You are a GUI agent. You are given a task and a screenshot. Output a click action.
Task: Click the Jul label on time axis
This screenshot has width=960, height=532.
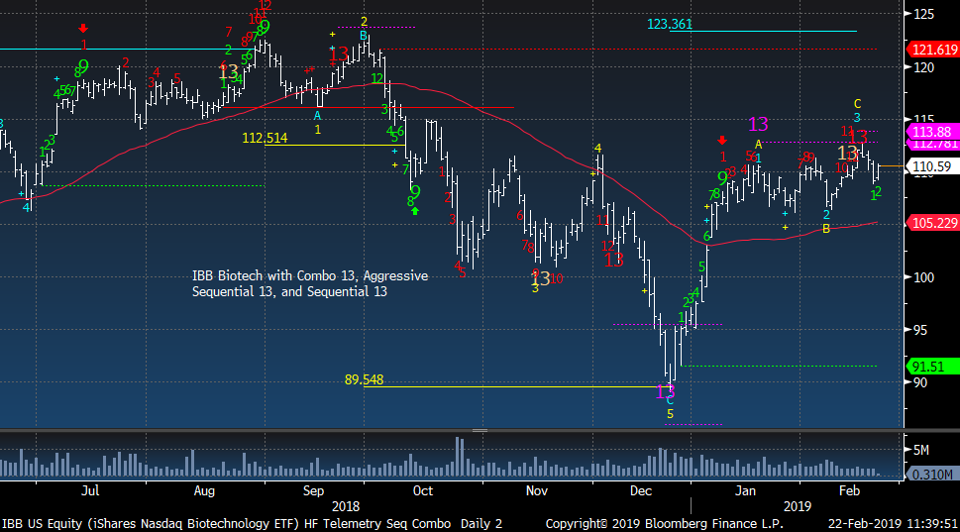click(x=90, y=491)
